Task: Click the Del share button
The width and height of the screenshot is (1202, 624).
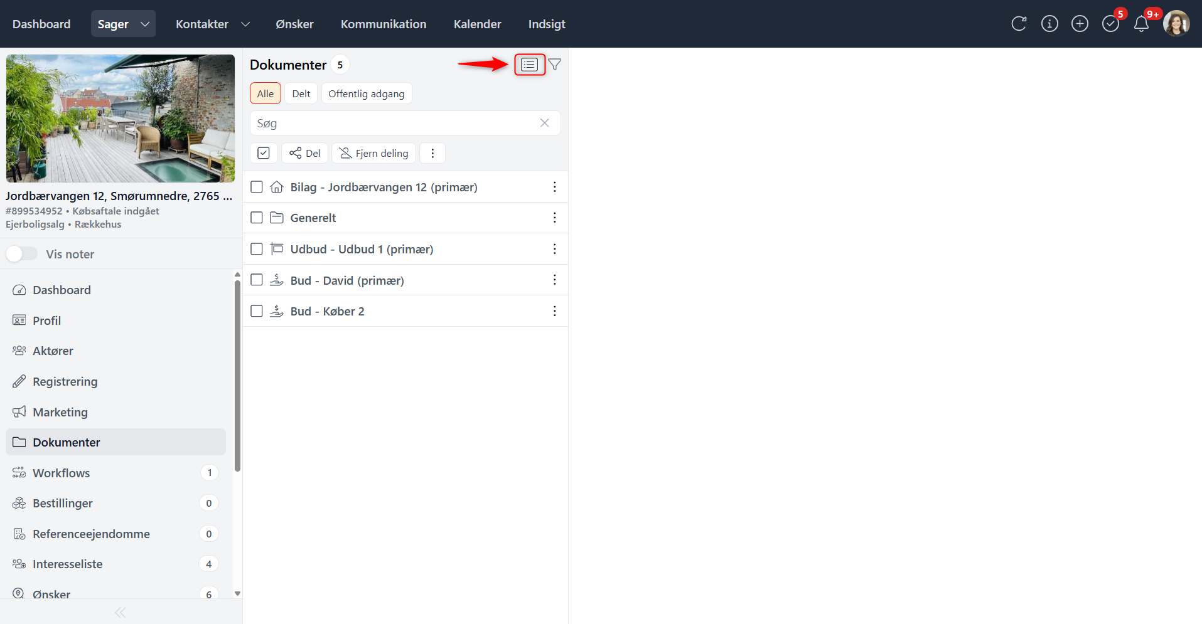Action: [x=305, y=153]
